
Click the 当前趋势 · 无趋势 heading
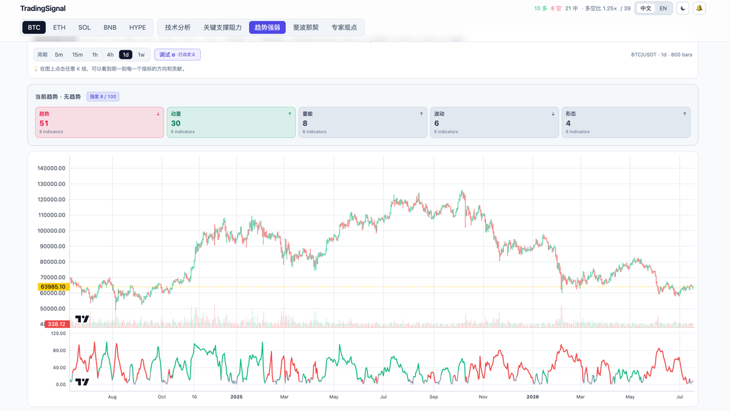(58, 97)
